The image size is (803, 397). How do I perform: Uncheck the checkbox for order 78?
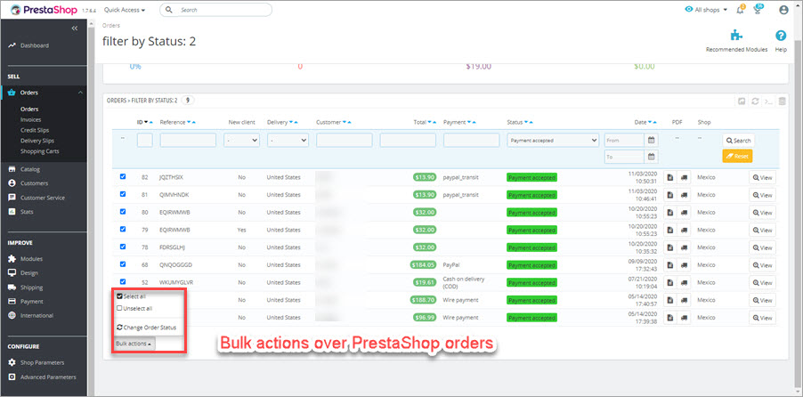[122, 247]
